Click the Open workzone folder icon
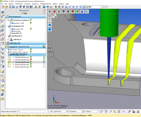 [x=6, y=7]
